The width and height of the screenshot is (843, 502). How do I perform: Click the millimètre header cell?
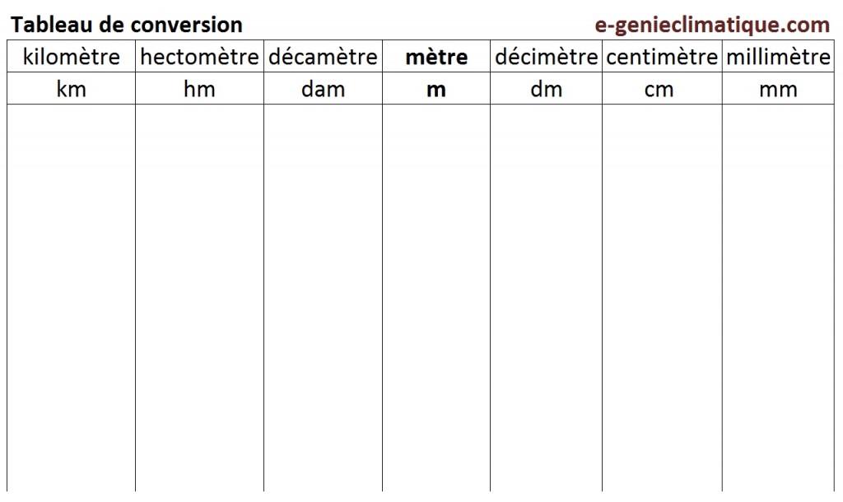pyautogui.click(x=778, y=57)
